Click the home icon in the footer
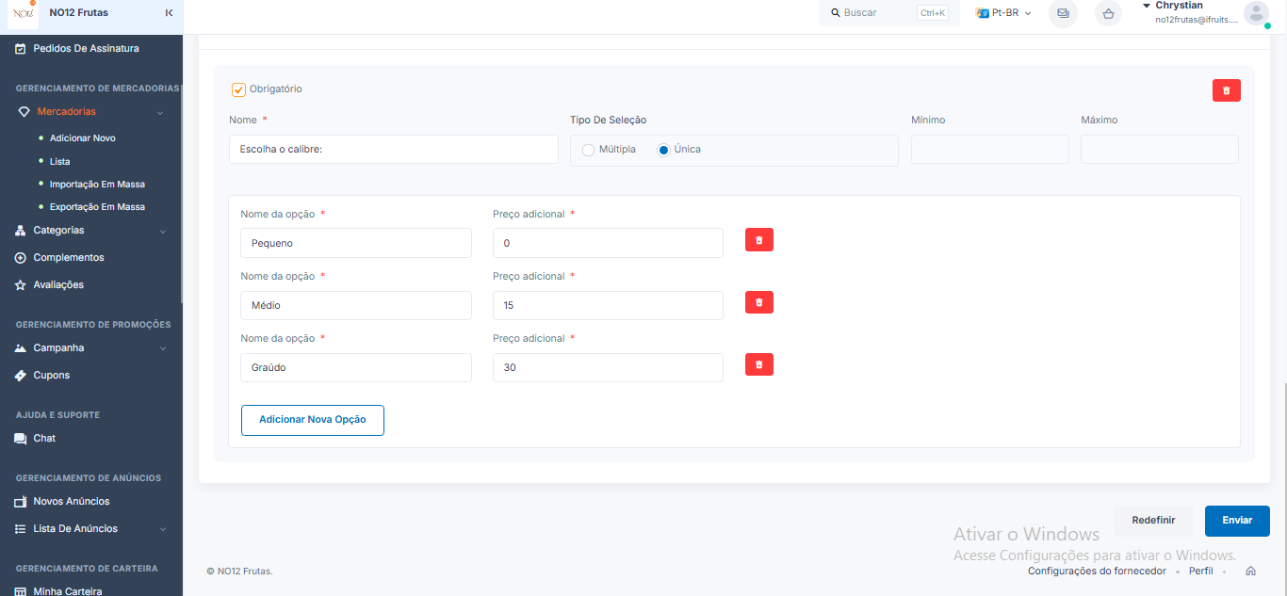This screenshot has width=1287, height=596. (1250, 571)
